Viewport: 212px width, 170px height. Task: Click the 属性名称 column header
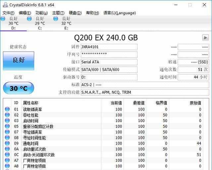tap(30, 103)
